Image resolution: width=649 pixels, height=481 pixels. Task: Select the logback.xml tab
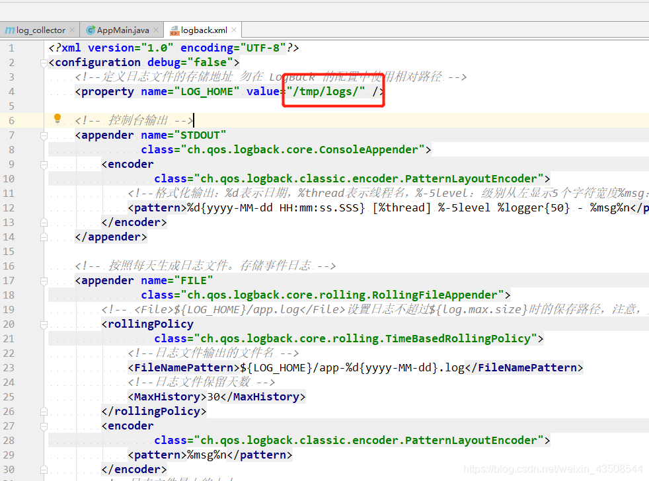(x=204, y=30)
